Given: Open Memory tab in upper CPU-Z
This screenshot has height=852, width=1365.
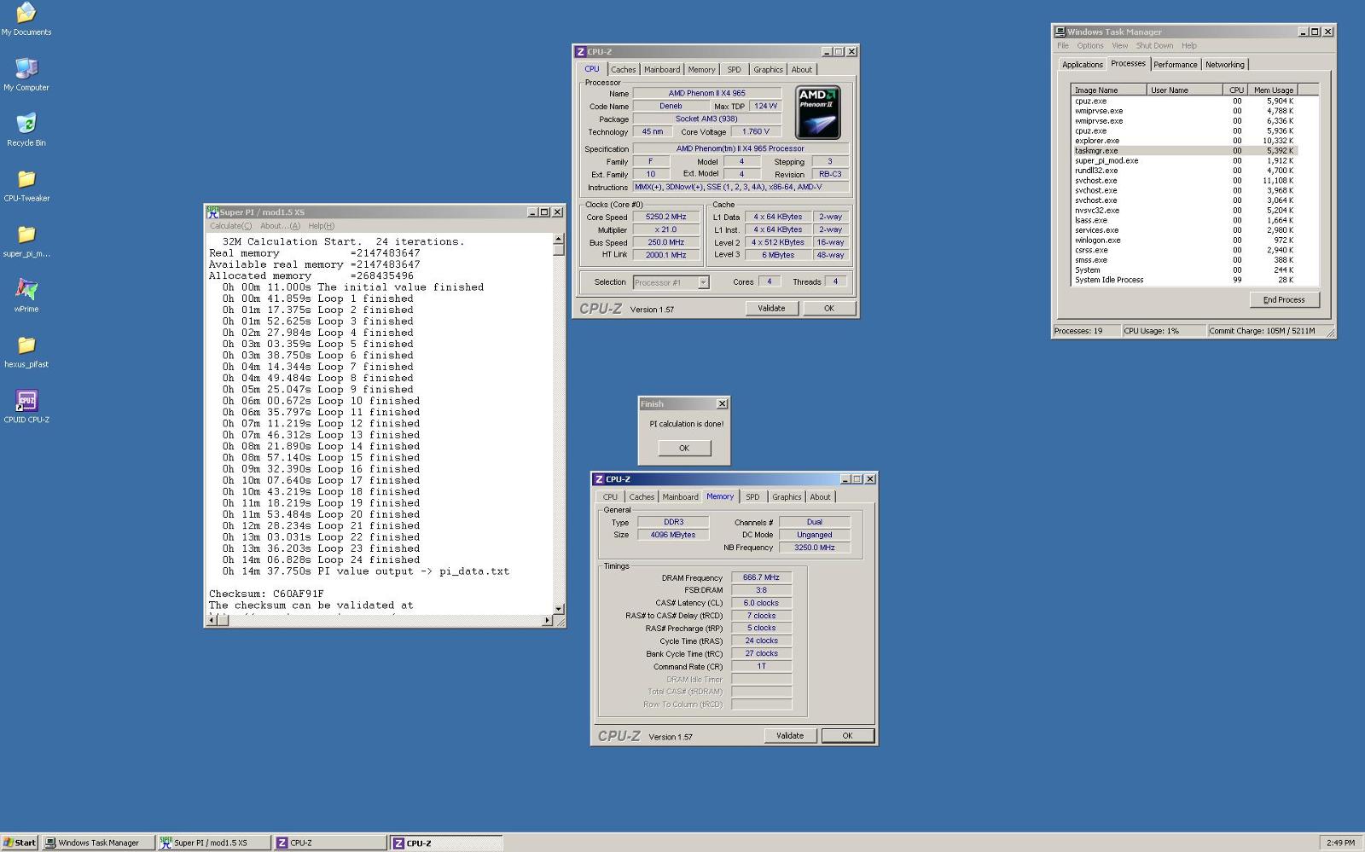Looking at the screenshot, I should click(x=701, y=70).
